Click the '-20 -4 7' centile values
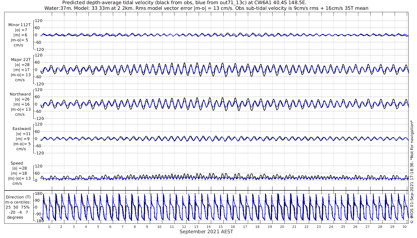 (x=18, y=212)
